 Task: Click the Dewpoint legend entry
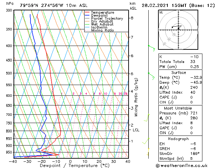[99, 16]
